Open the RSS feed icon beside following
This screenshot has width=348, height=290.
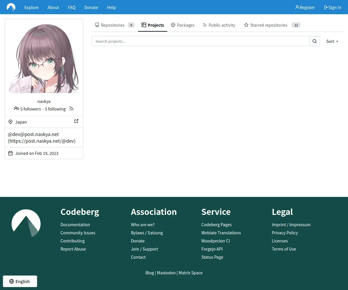[x=71, y=109]
